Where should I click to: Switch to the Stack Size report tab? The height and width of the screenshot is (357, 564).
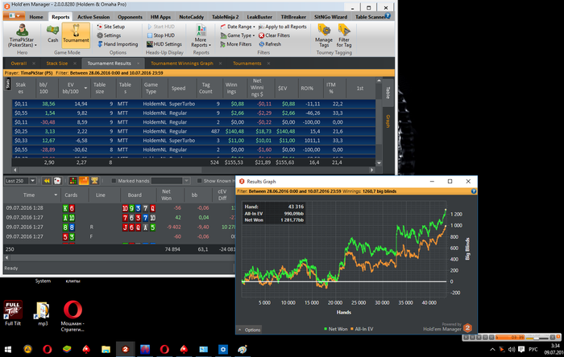tap(57, 64)
